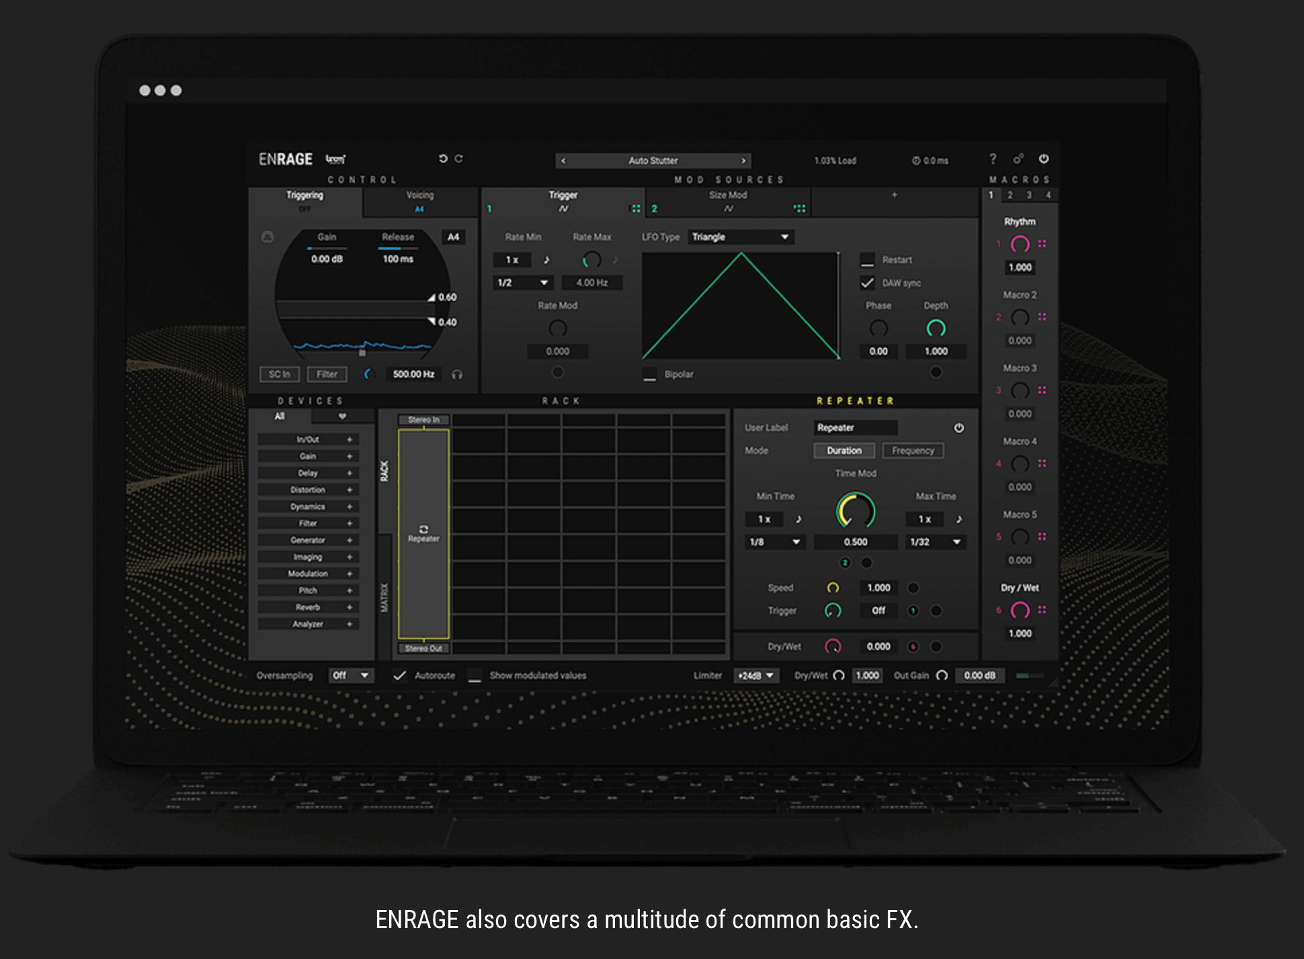The image size is (1304, 959).
Task: Disable the DAW sync checkbox
Action: (x=868, y=283)
